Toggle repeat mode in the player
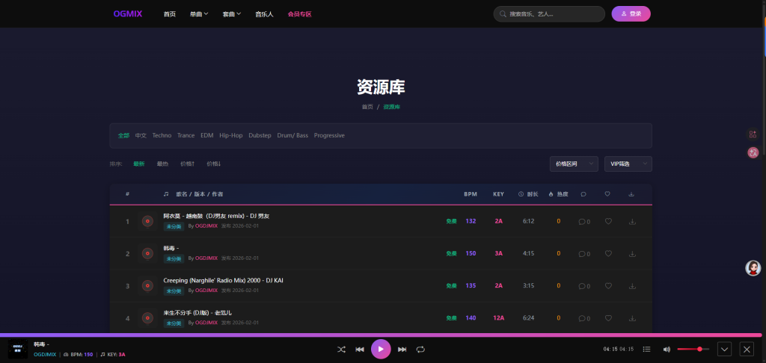The height and width of the screenshot is (363, 766). click(x=420, y=350)
